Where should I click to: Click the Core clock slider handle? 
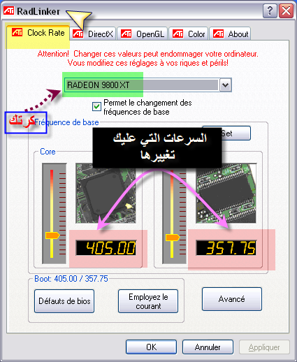click(x=52, y=236)
